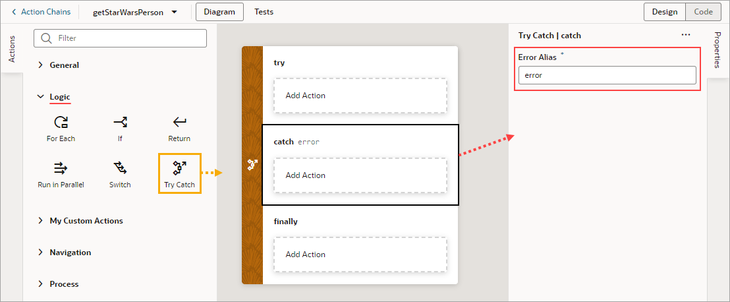Image resolution: width=730 pixels, height=302 pixels.
Task: Switch to Code mode
Action: tap(703, 12)
